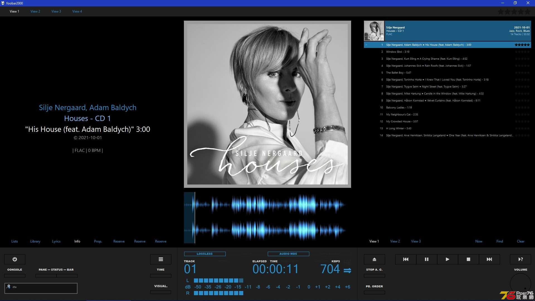The image size is (535, 301).
Task: Select playing track 1 His House row
Action: click(448, 45)
